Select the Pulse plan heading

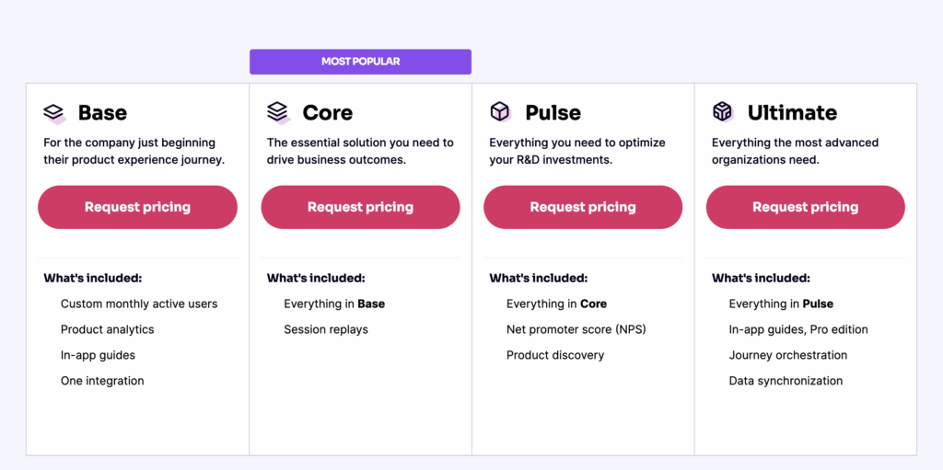pos(553,113)
